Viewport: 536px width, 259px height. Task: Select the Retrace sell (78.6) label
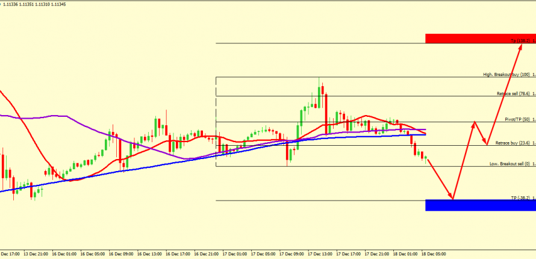(x=512, y=93)
